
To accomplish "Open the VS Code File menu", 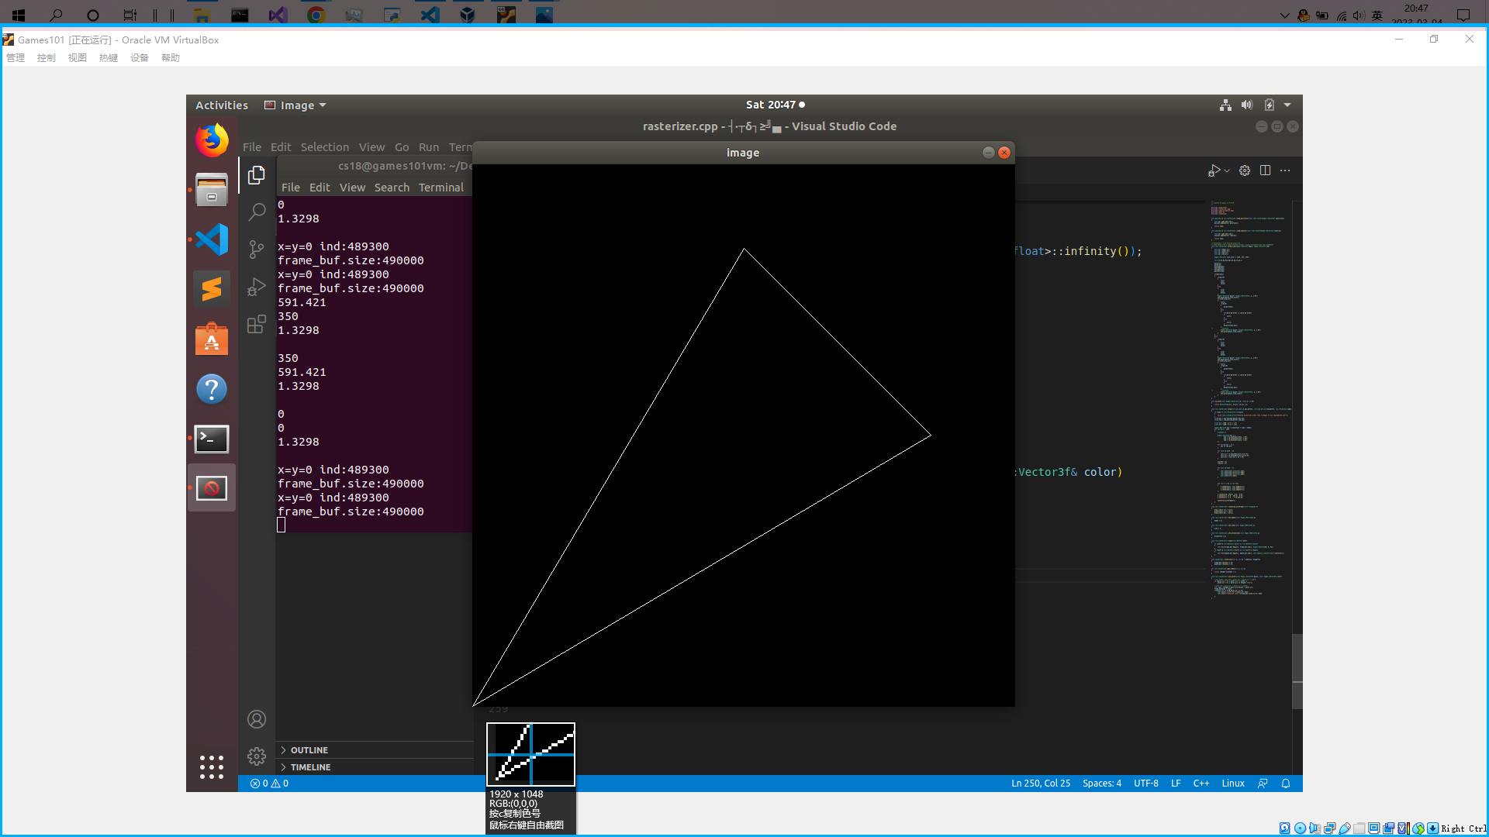I will [252, 147].
